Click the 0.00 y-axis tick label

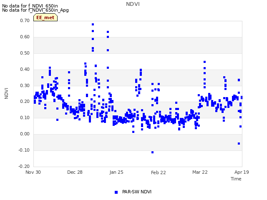pos(25,134)
